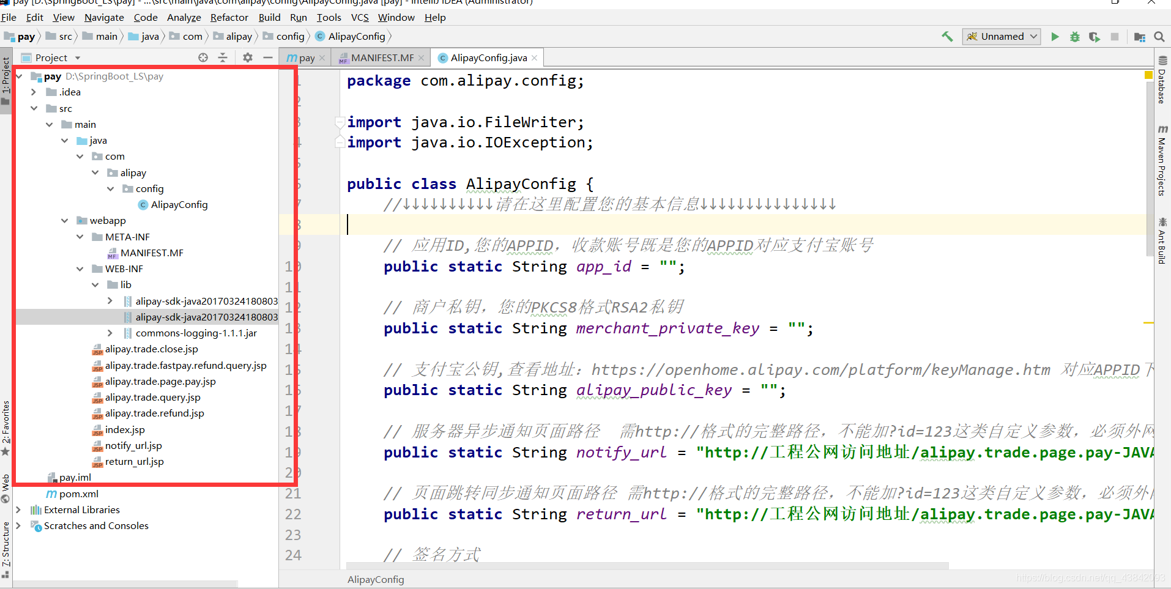Collapse all in Project panel
Viewport: 1171px width, 589px height.
223,57
